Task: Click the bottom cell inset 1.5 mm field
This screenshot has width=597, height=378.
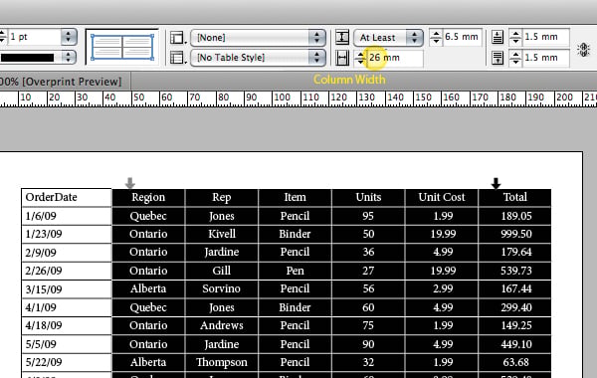Action: (x=546, y=58)
